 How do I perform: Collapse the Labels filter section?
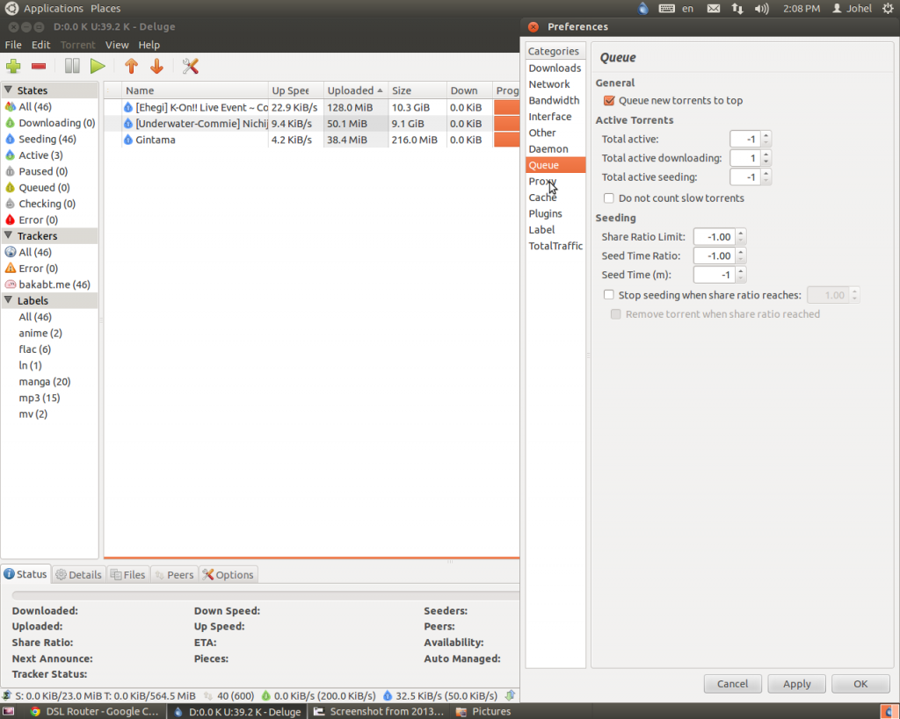coord(8,301)
